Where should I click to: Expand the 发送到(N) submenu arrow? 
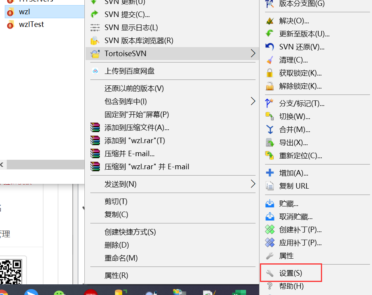(253, 184)
